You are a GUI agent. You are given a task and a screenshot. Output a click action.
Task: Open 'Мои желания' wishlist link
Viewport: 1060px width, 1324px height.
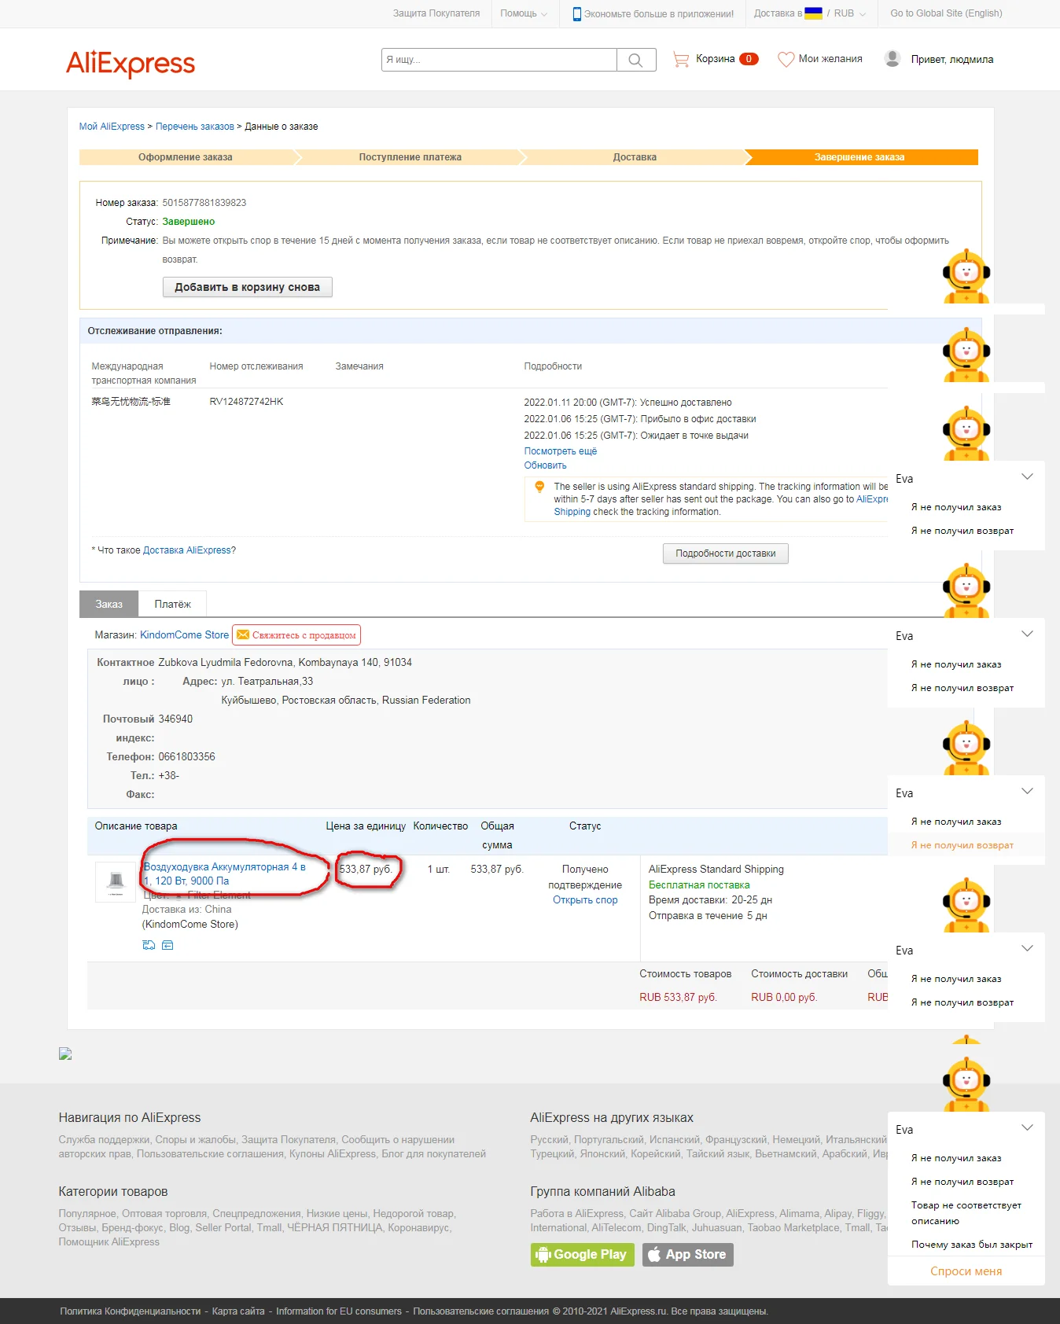(x=830, y=59)
